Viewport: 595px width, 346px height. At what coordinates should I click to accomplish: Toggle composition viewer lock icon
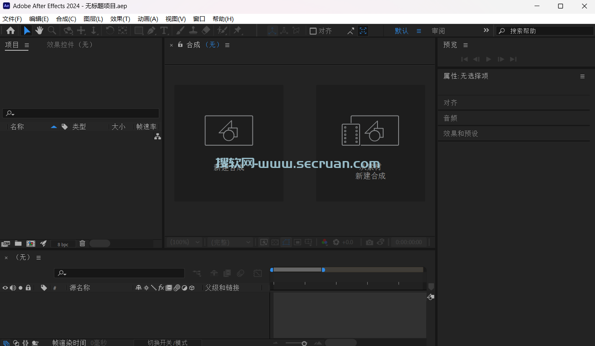coord(180,45)
